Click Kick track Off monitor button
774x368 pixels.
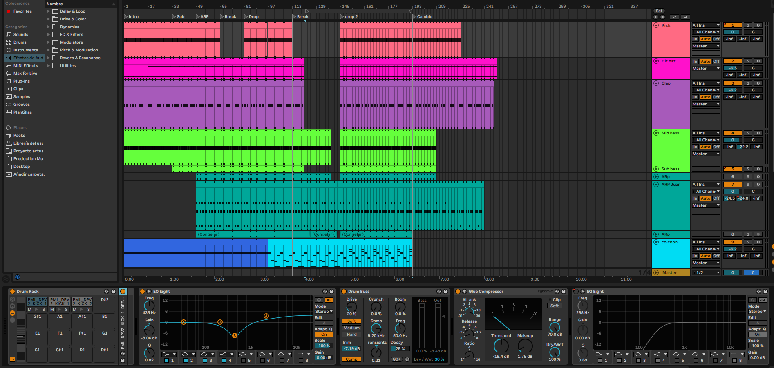716,39
